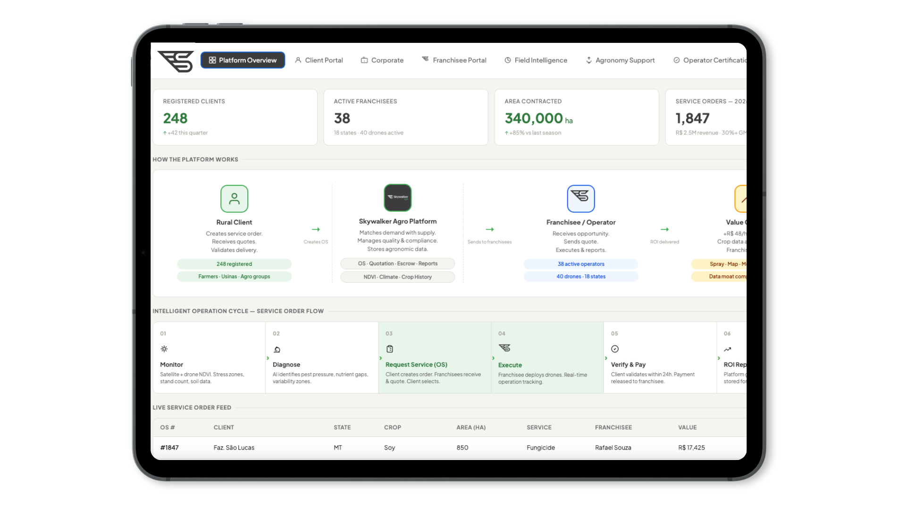Switch to the Client Portal tab
This screenshot has width=906, height=509.
pos(319,60)
